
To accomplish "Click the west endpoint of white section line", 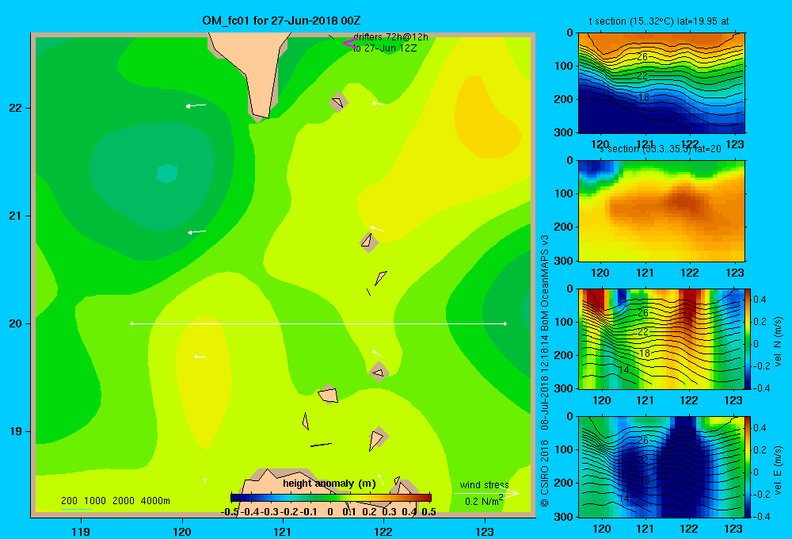I will tap(131, 323).
